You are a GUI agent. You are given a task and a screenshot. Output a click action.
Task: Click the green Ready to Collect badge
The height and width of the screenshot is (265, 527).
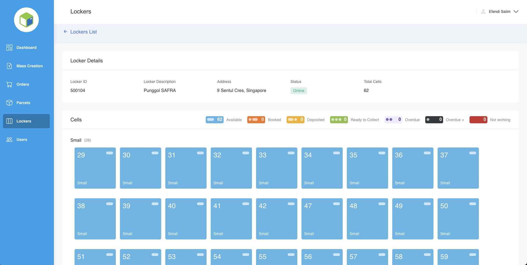click(339, 119)
